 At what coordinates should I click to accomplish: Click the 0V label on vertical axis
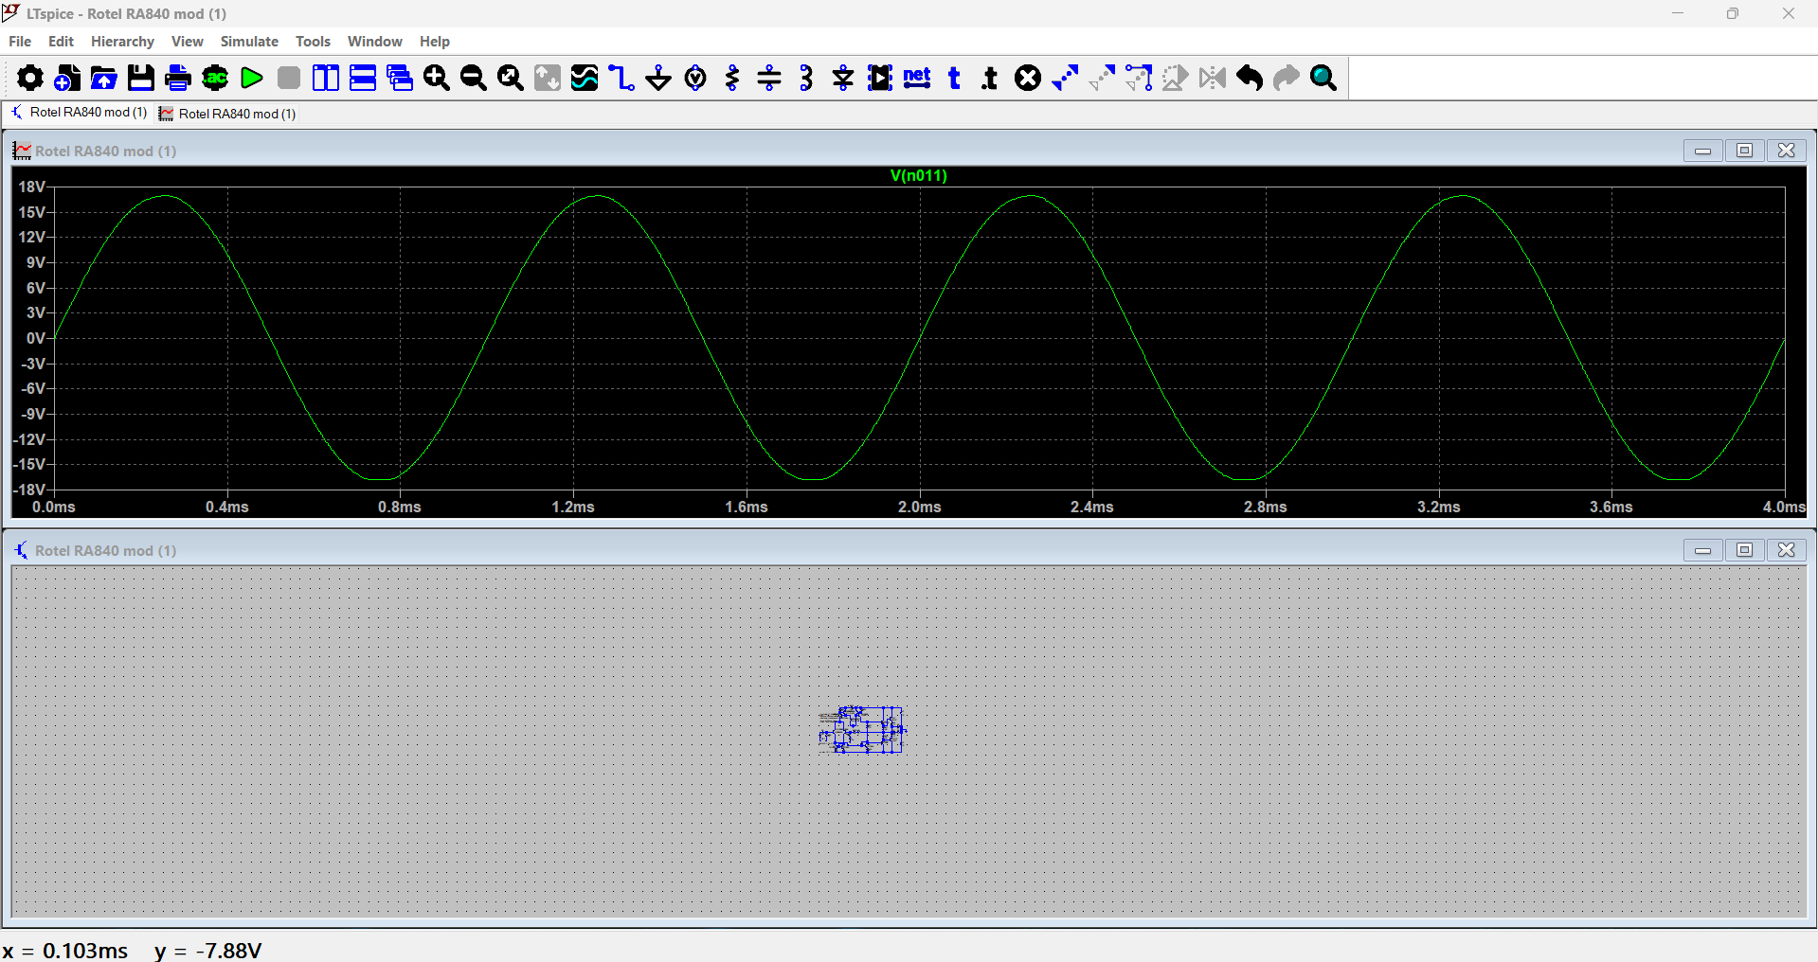(36, 338)
